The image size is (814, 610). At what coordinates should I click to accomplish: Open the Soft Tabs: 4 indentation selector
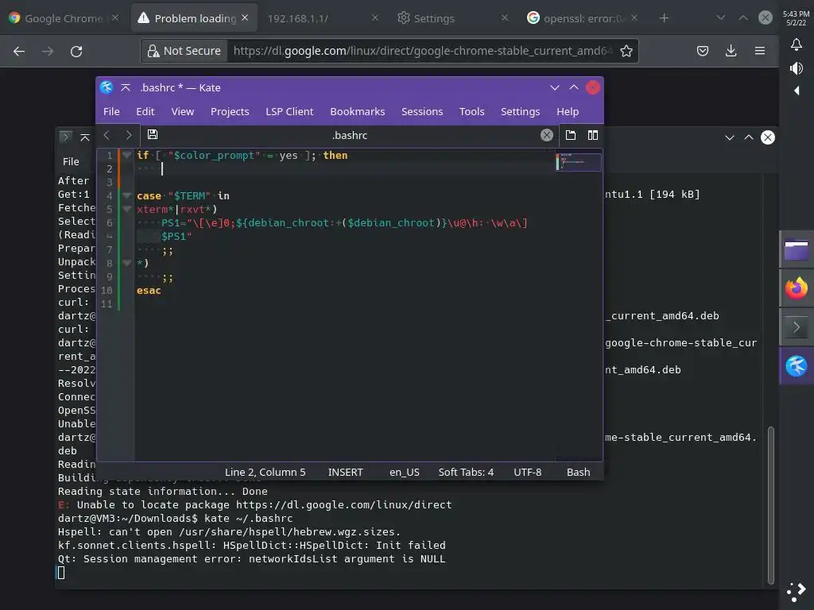[x=466, y=472]
